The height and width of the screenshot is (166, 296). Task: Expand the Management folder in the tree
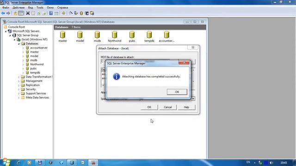[x=19, y=81]
